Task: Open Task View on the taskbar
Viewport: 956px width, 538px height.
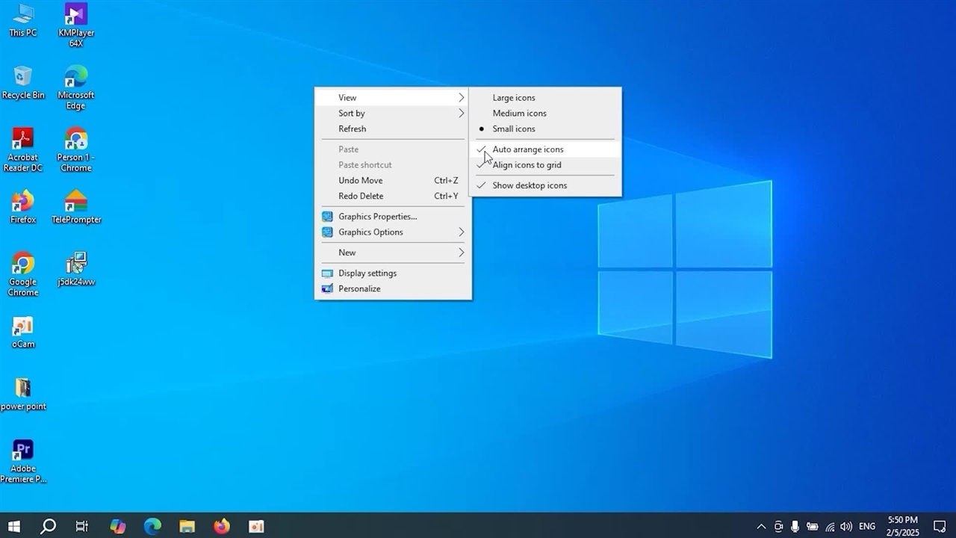Action: tap(82, 526)
